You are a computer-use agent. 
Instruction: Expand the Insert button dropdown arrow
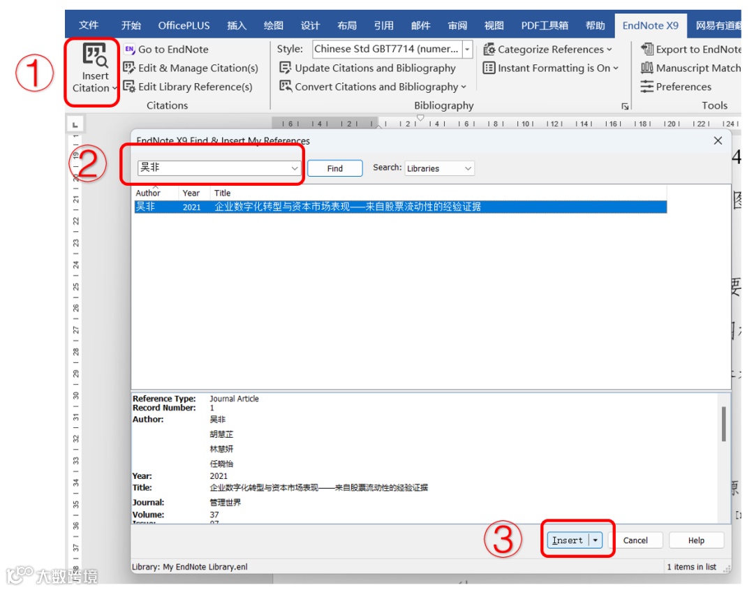(596, 540)
